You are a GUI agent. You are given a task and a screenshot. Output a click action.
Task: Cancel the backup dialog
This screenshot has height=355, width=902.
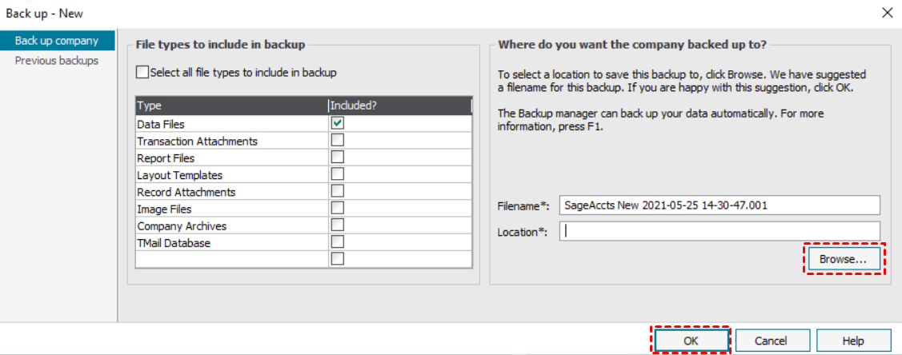pyautogui.click(x=772, y=341)
